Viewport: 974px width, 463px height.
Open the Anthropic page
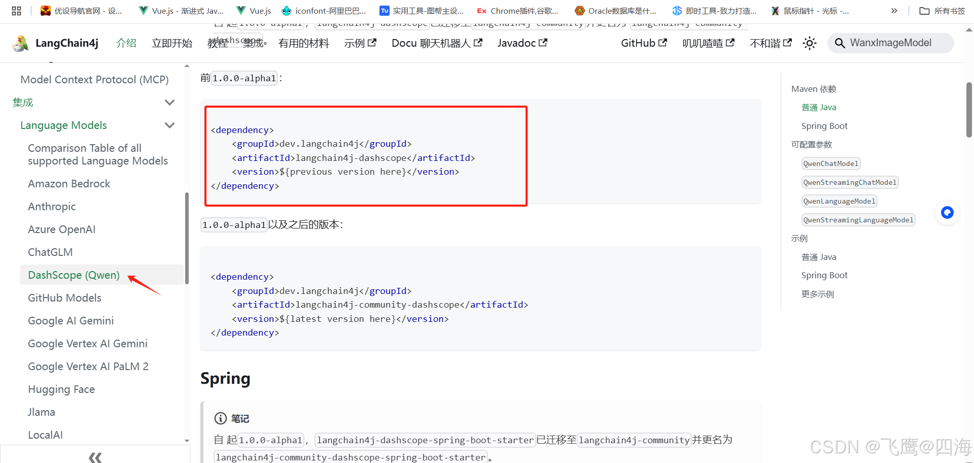tap(52, 207)
